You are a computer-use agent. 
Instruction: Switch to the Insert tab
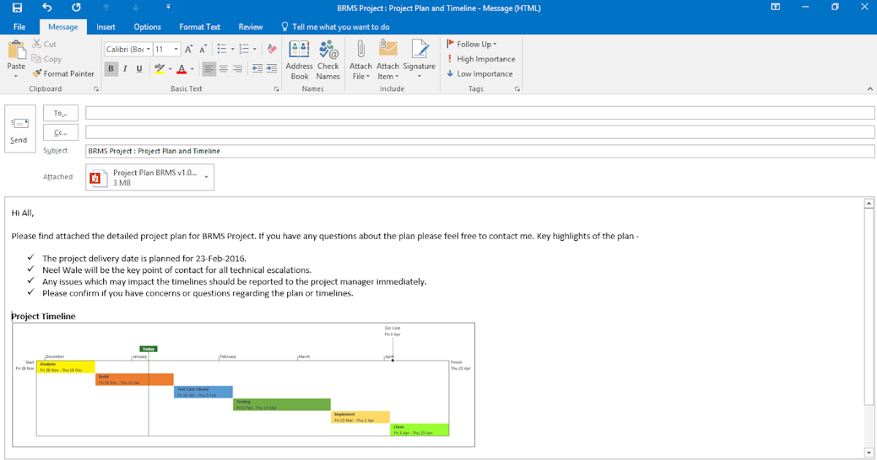[x=106, y=27]
